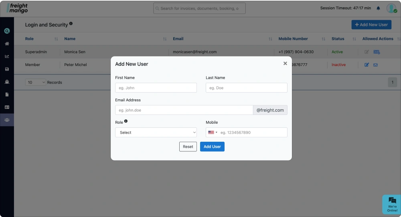
Task: Click the notification bell icon
Action: point(378,8)
